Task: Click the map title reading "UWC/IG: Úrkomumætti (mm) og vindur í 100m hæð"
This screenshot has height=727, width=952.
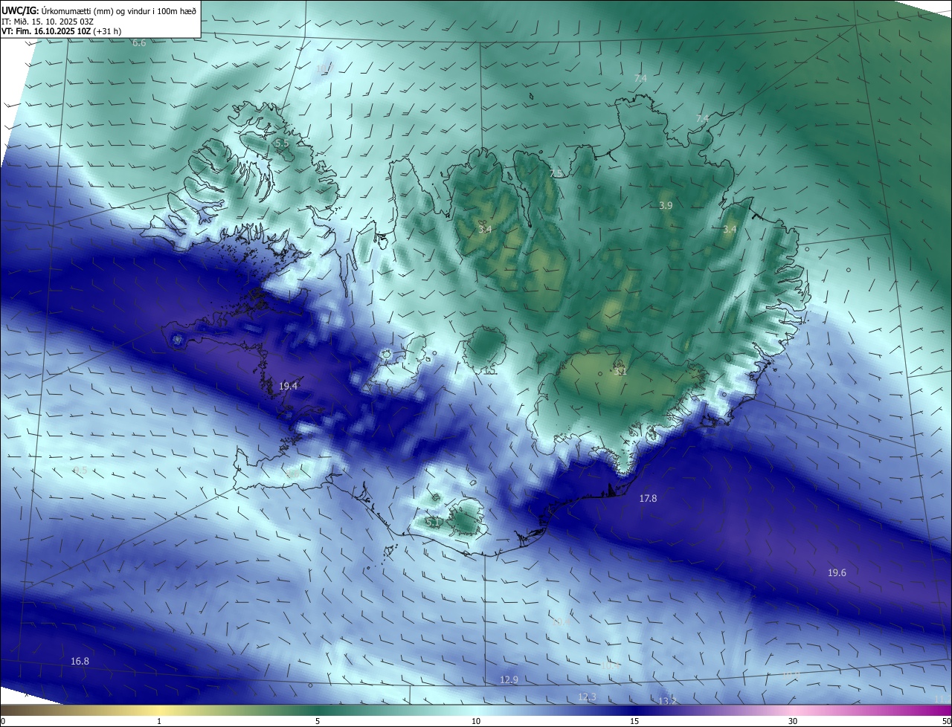Action: (99, 10)
